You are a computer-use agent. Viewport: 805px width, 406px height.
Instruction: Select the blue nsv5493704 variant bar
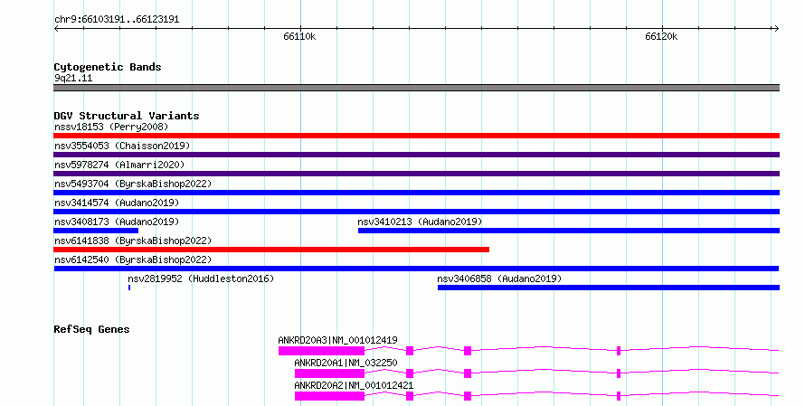point(416,193)
